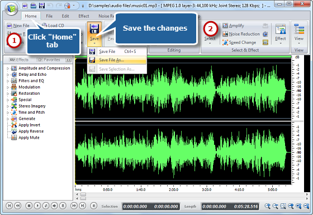
Task: Click the go-to-end playback button
Action: tap(83, 206)
